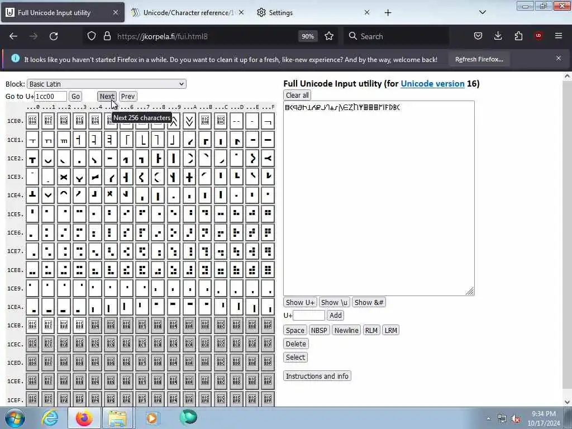Screen dimensions: 572x429
Task: Reload the page with the refresh icon
Action: (54, 36)
